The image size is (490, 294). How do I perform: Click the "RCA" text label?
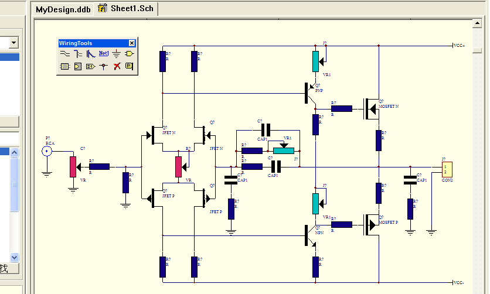tap(50, 143)
